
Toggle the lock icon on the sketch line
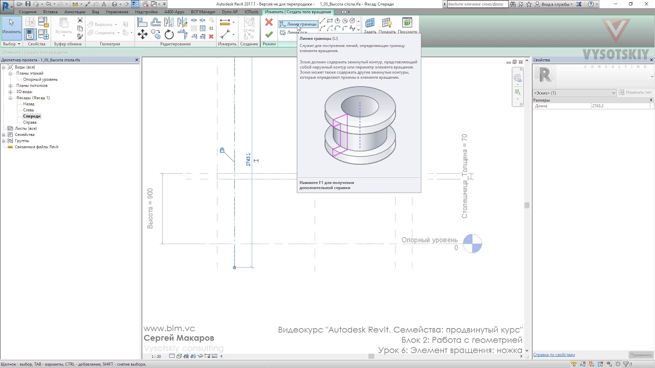pos(222,150)
